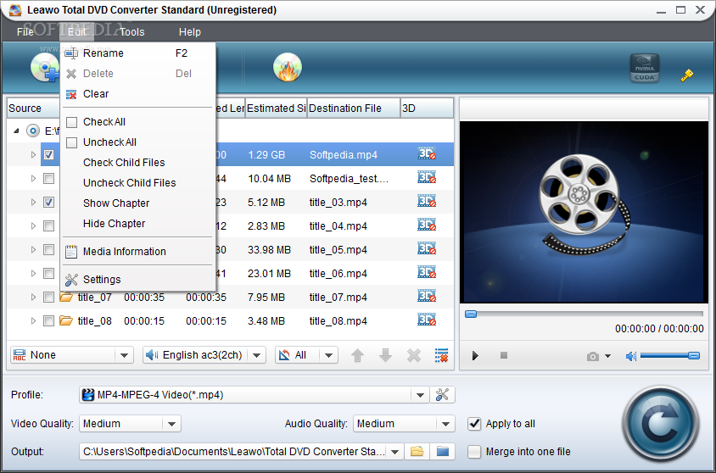Check the checkbox in the 2.83 MB row
The width and height of the screenshot is (716, 473).
pyautogui.click(x=49, y=225)
